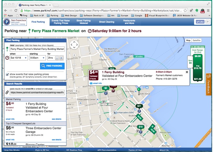This screenshot has height=152, width=214.
Task: Open the Google bookmark folder
Action: click(137, 16)
